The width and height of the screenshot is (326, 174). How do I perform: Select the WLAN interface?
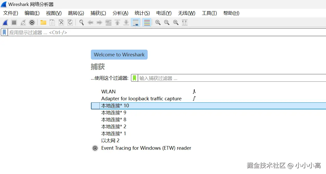click(108, 92)
